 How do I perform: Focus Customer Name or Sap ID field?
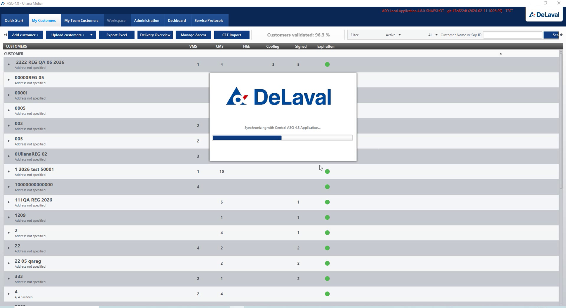coord(512,35)
